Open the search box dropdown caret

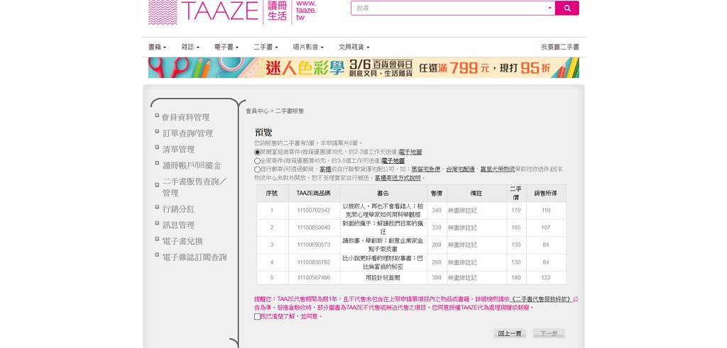click(x=550, y=8)
